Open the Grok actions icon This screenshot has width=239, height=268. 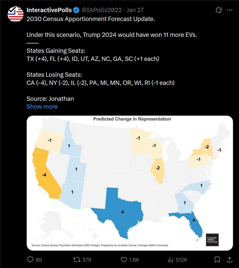pos(219,10)
